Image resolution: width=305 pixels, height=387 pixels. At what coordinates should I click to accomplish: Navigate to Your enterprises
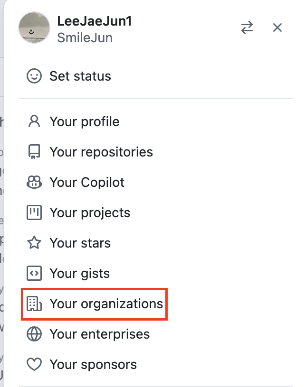pyautogui.click(x=99, y=334)
